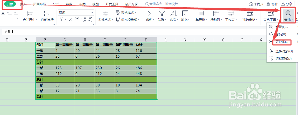
Task: Click the decrease decimal places icon
Action: (x=90, y=19)
